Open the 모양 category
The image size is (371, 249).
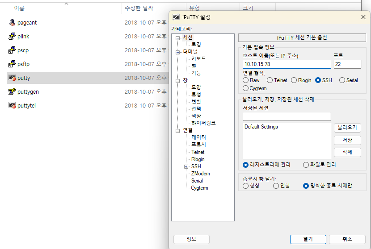coord(196,87)
